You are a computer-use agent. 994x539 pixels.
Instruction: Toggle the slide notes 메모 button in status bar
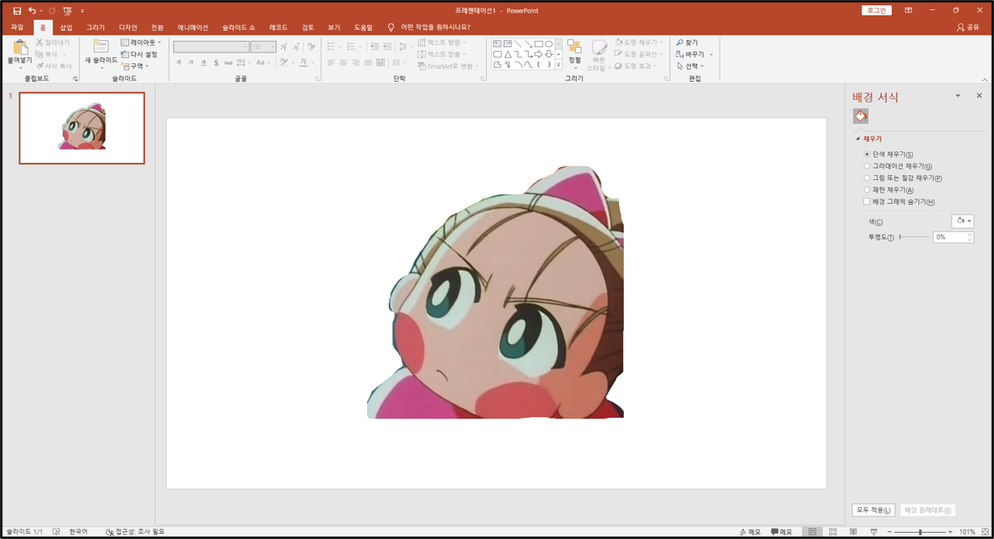[x=750, y=532]
